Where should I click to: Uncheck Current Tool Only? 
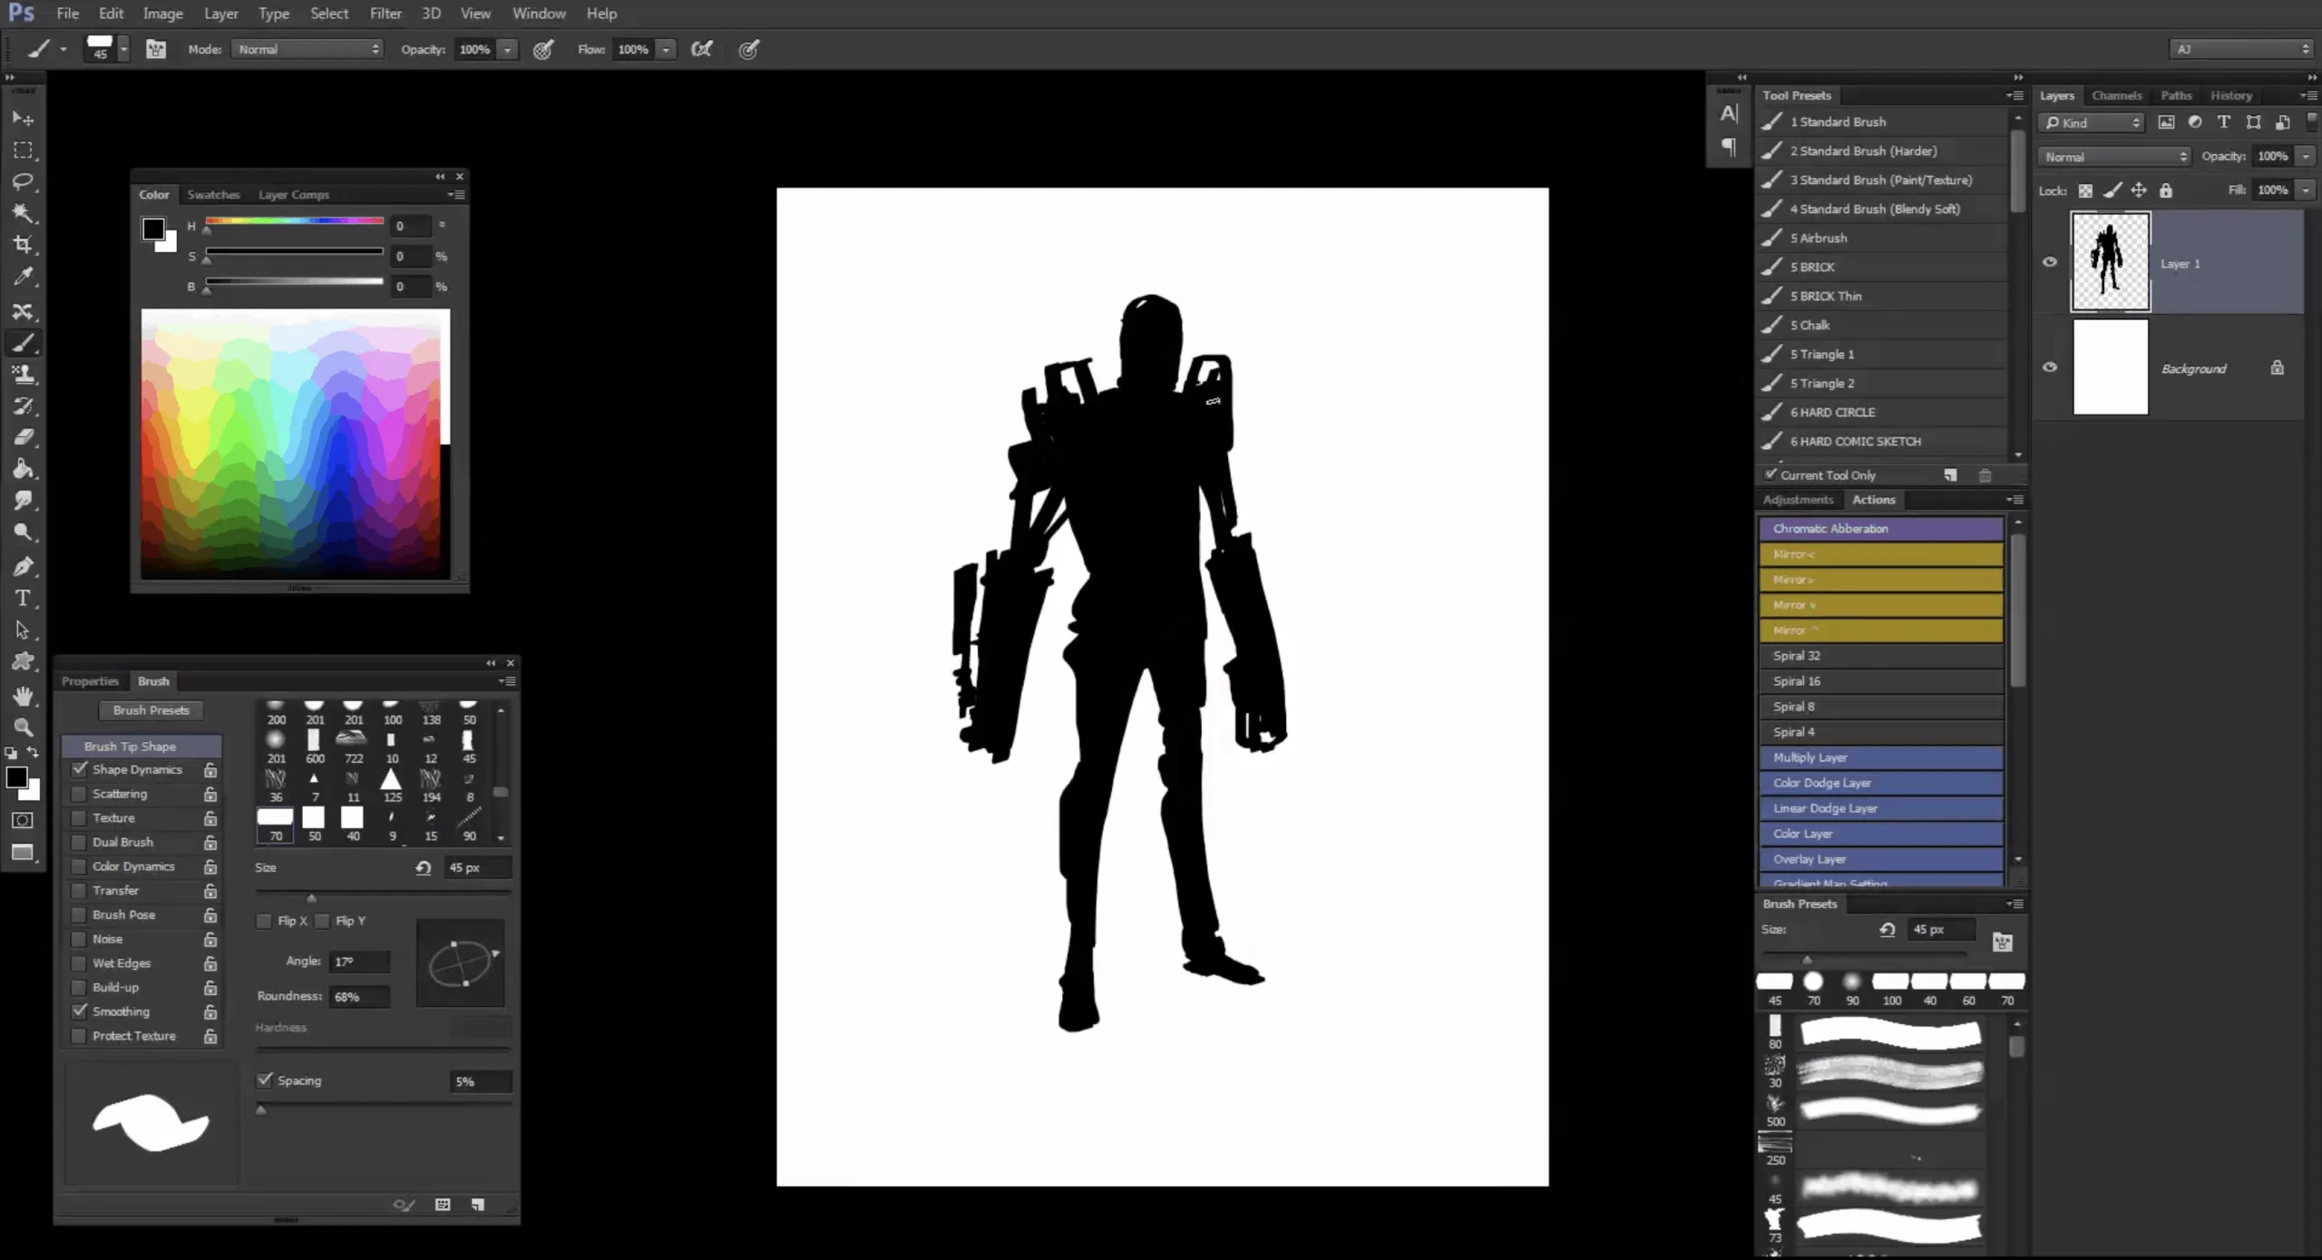point(1770,474)
